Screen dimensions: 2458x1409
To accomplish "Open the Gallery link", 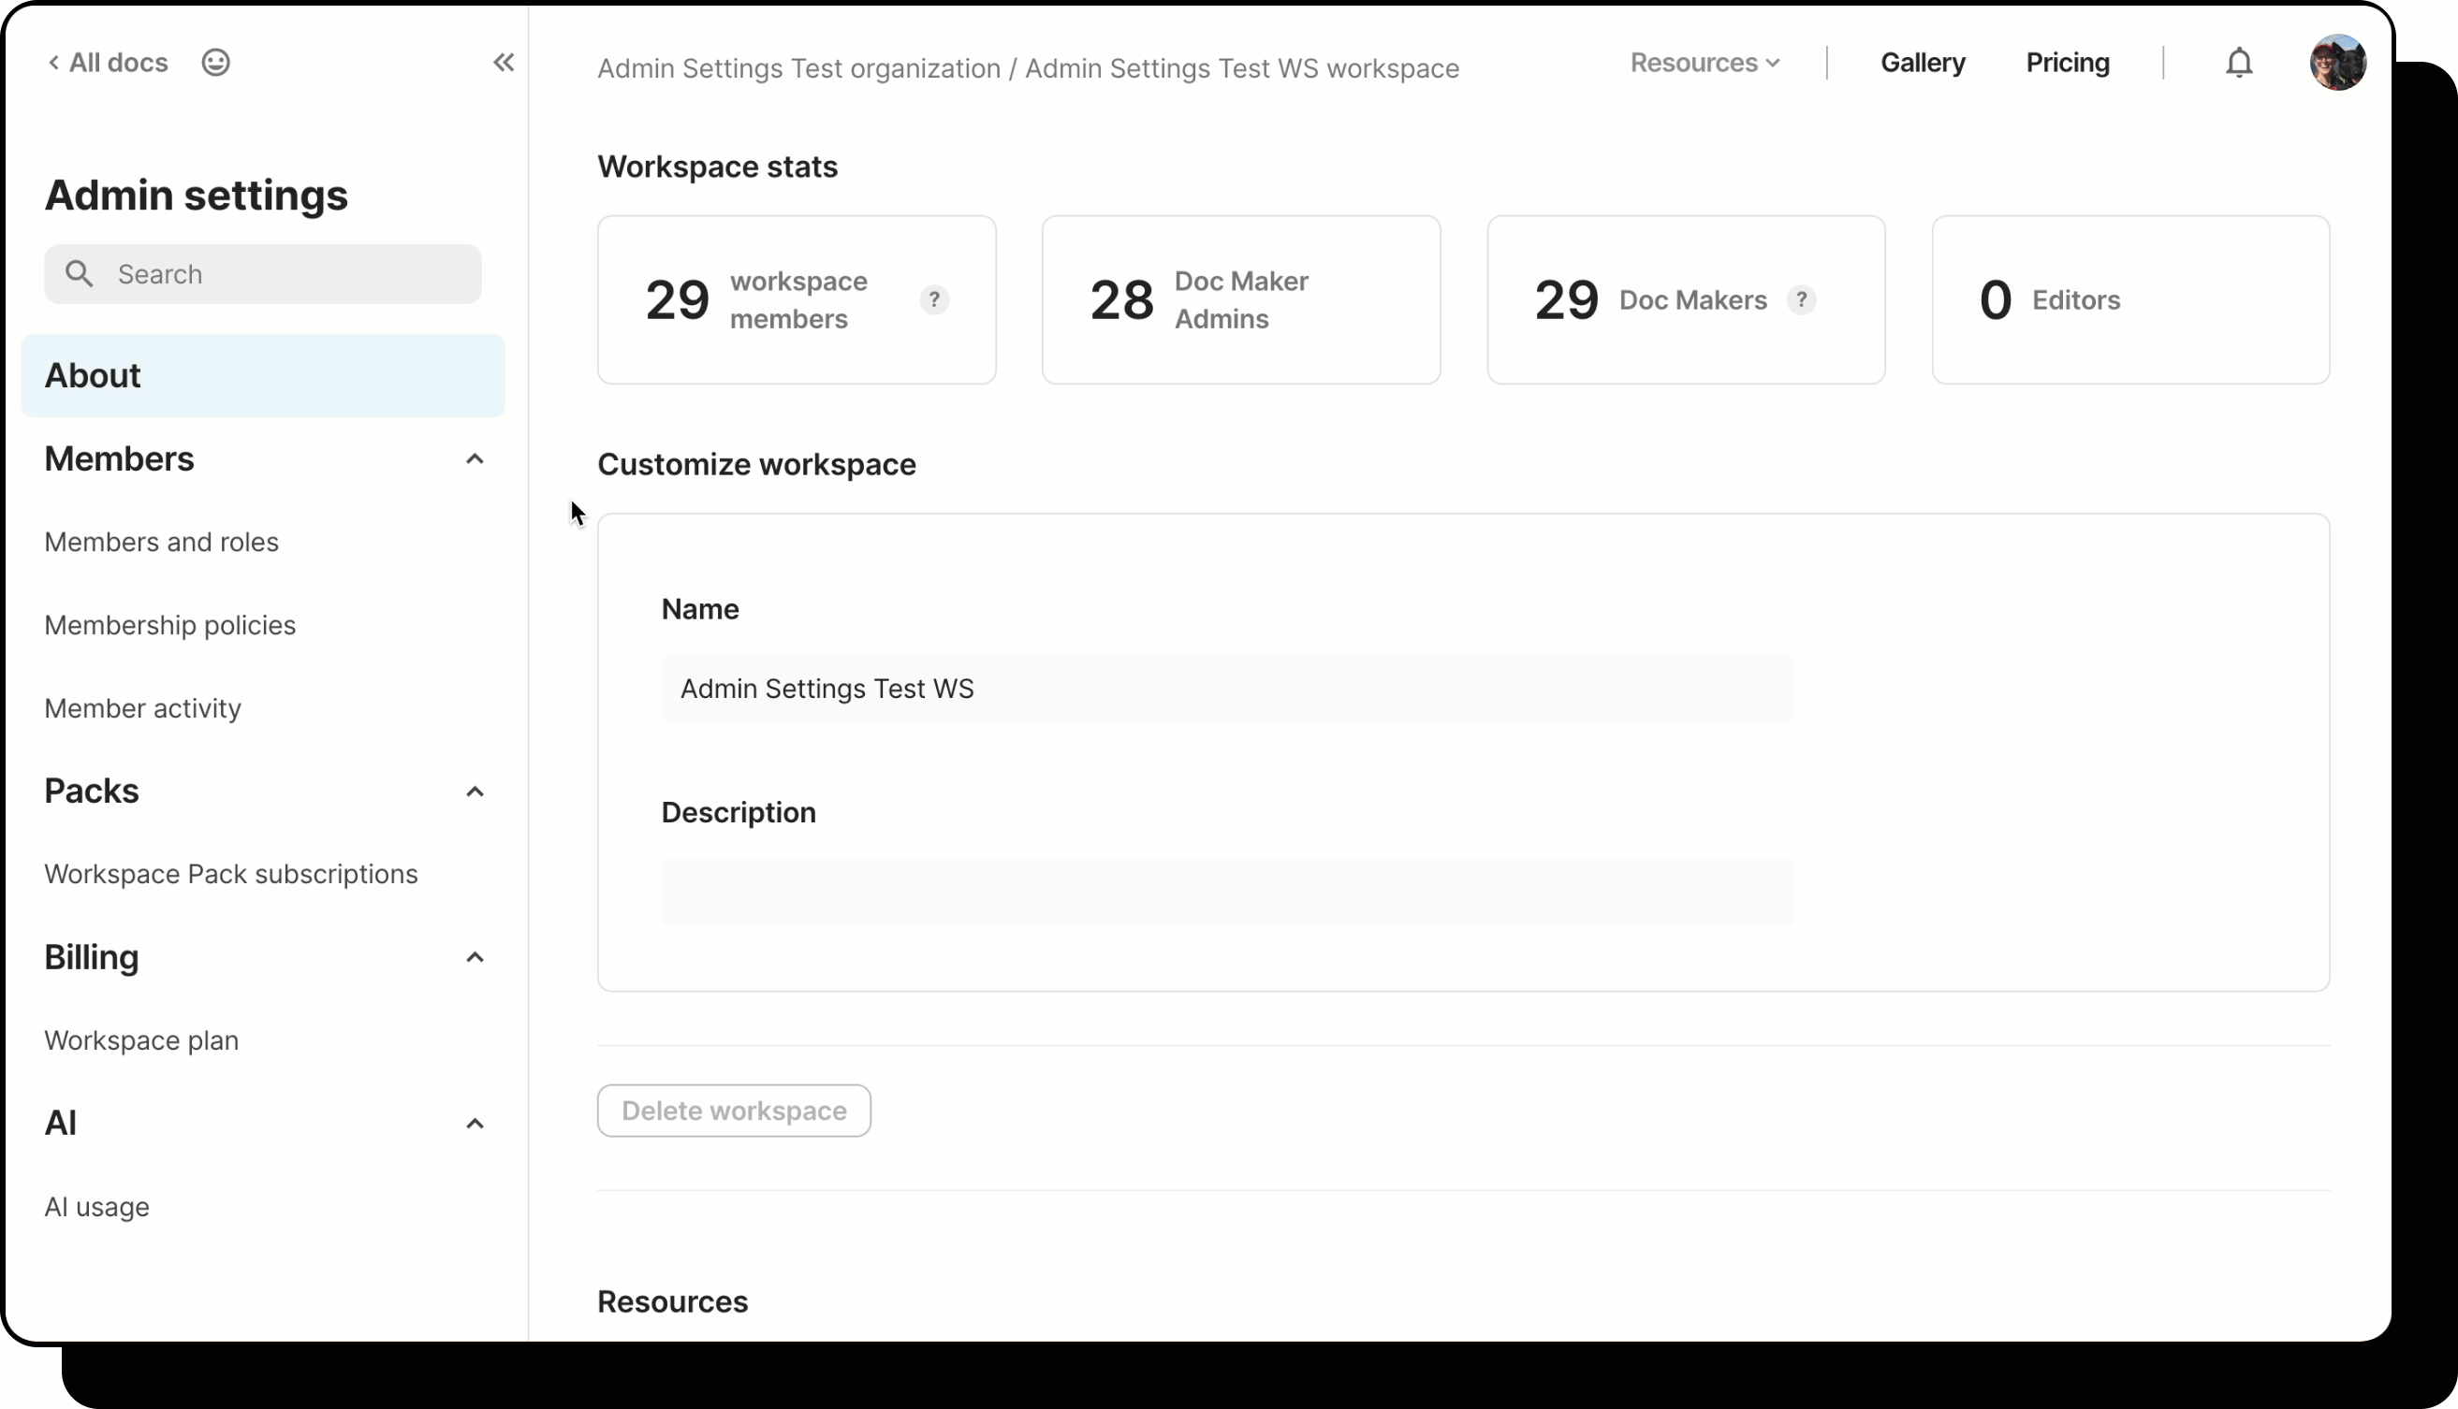I will coord(1922,63).
